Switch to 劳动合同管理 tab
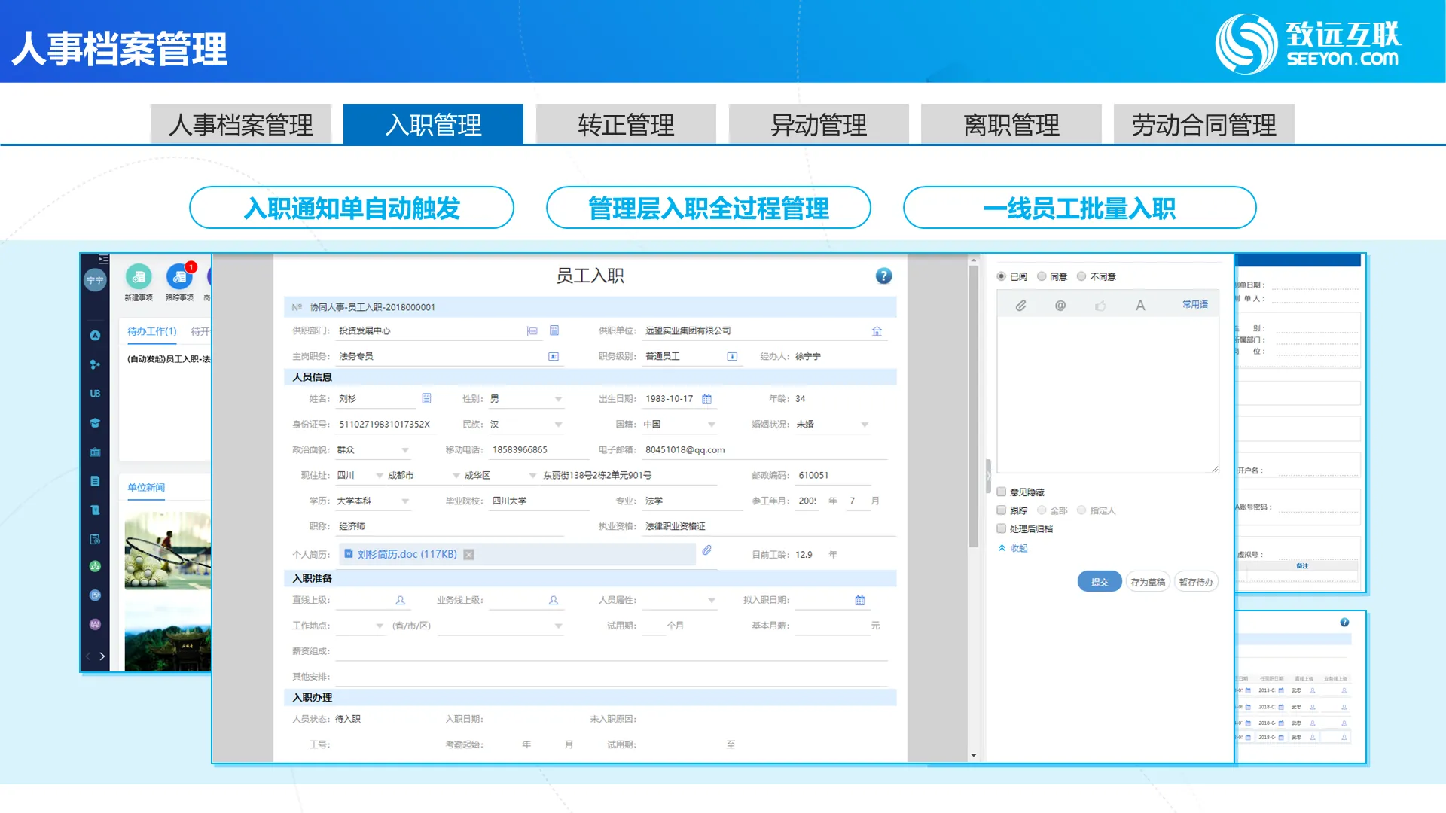This screenshot has height=813, width=1446. tap(1203, 124)
